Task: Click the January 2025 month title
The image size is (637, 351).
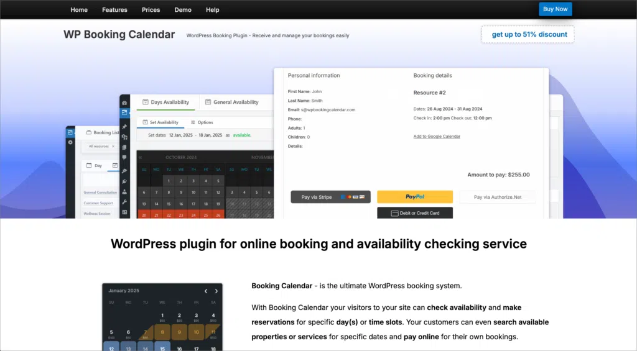Action: point(124,291)
